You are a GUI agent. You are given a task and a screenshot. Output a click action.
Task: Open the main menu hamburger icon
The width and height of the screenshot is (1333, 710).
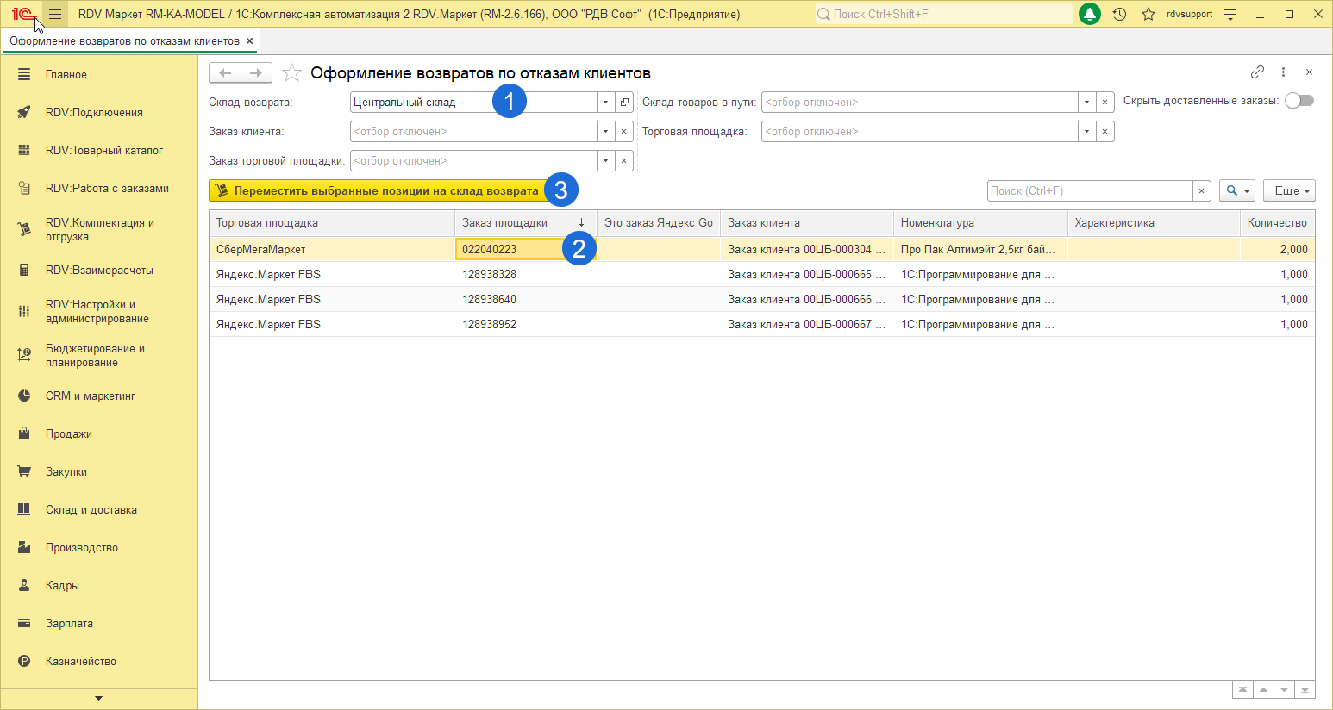55,14
